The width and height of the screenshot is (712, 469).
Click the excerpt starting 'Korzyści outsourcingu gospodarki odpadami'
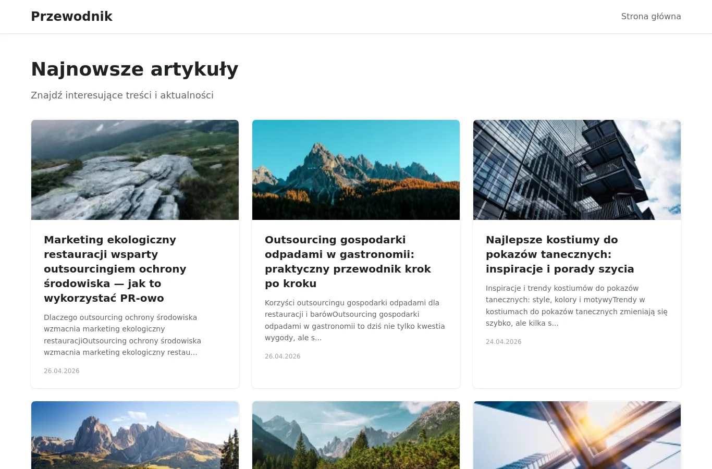click(x=355, y=320)
